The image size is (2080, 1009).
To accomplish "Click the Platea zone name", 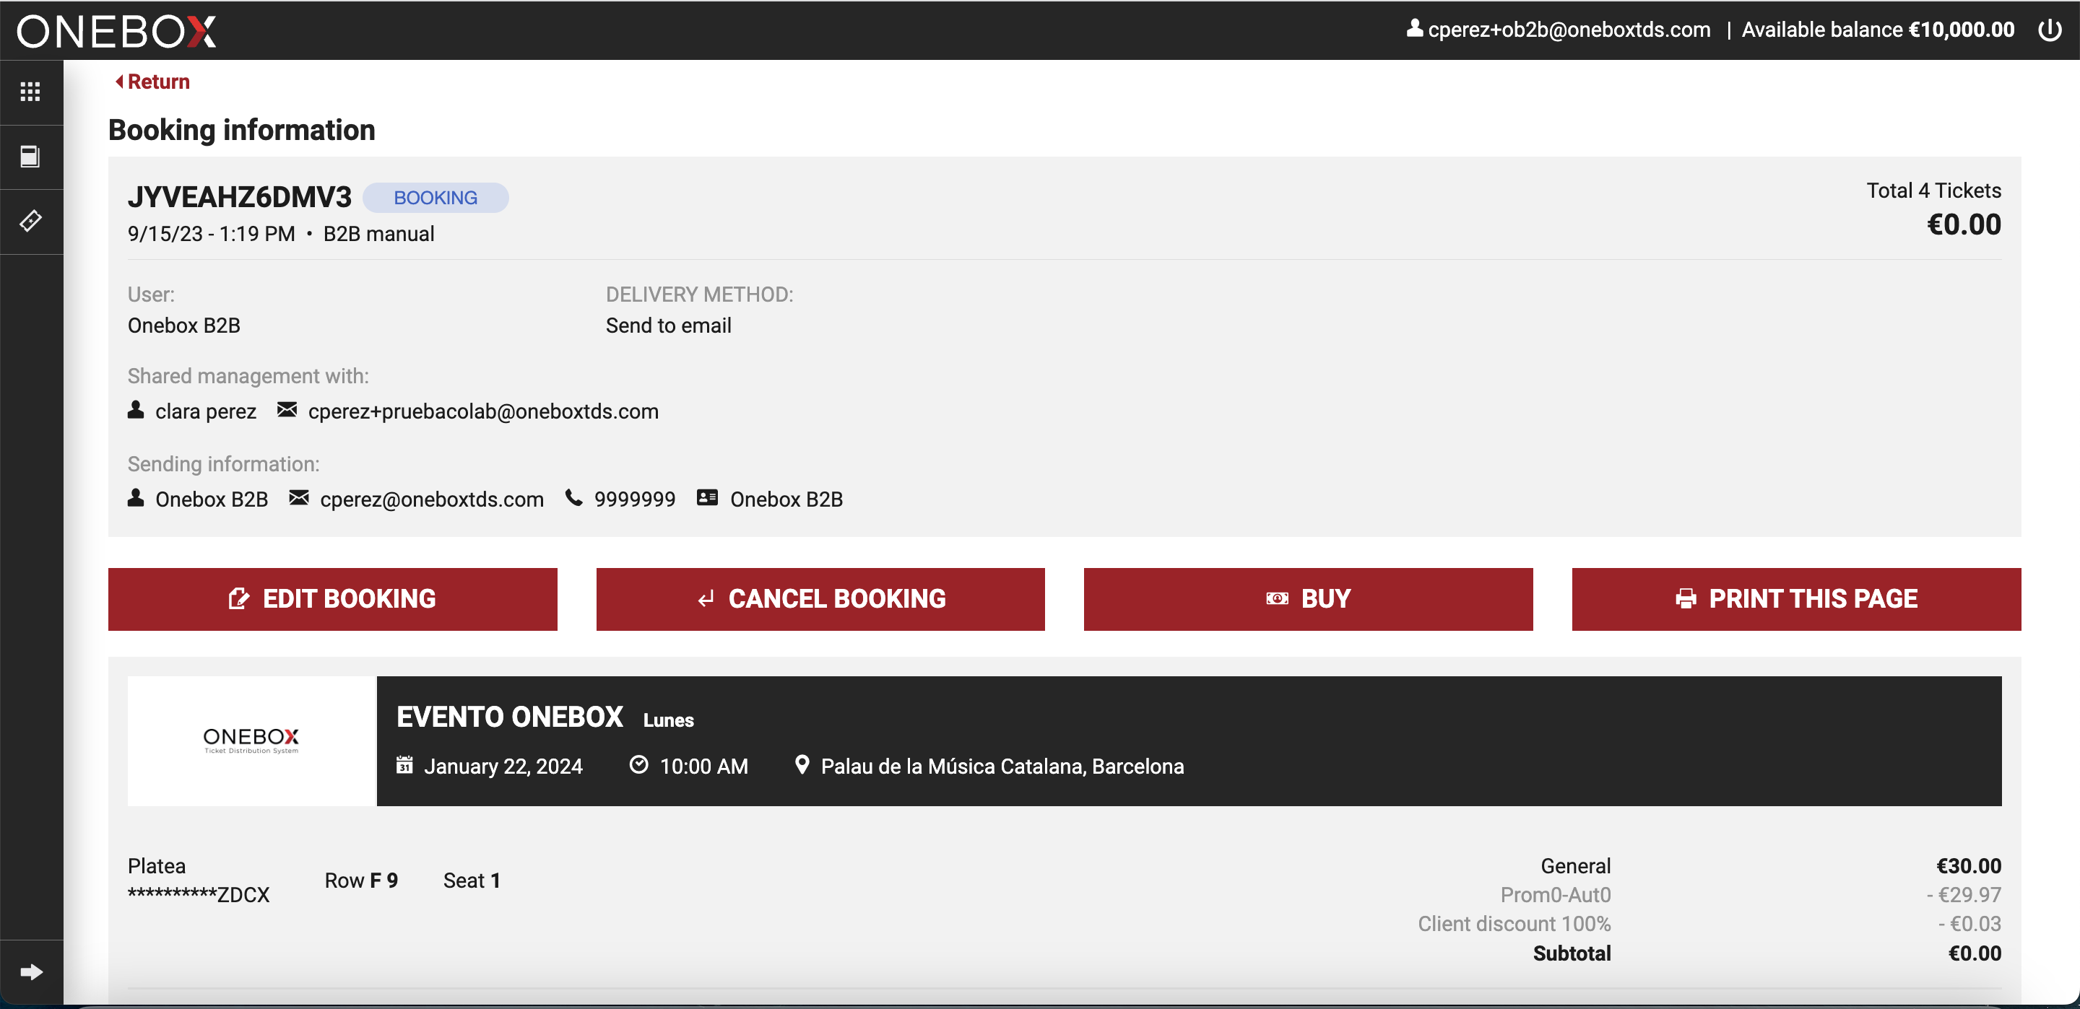I will [157, 866].
